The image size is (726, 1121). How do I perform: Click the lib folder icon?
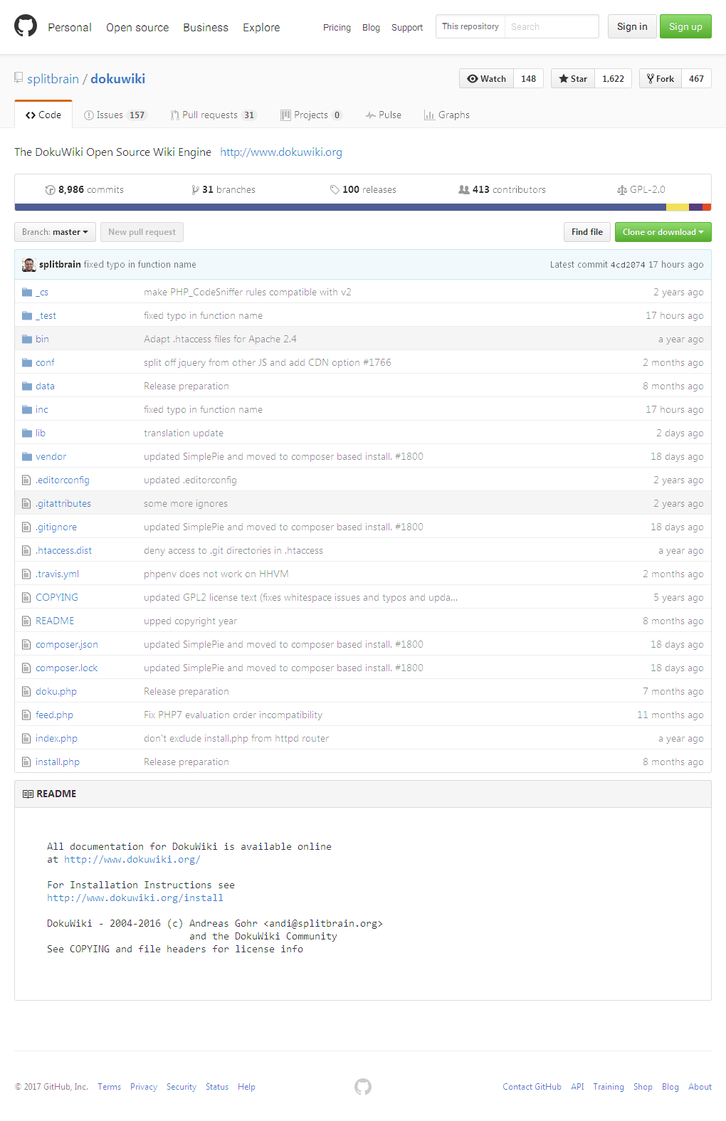27,433
